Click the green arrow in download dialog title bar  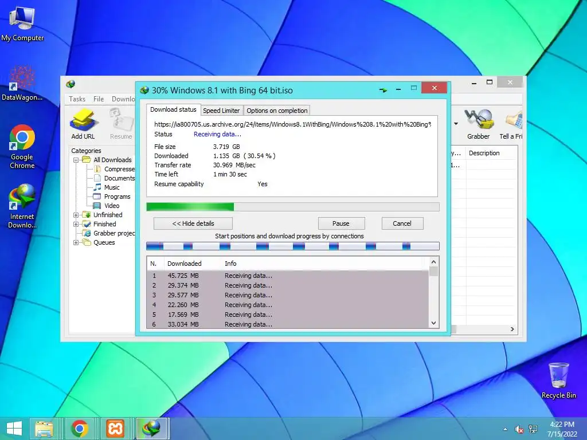[x=383, y=90]
